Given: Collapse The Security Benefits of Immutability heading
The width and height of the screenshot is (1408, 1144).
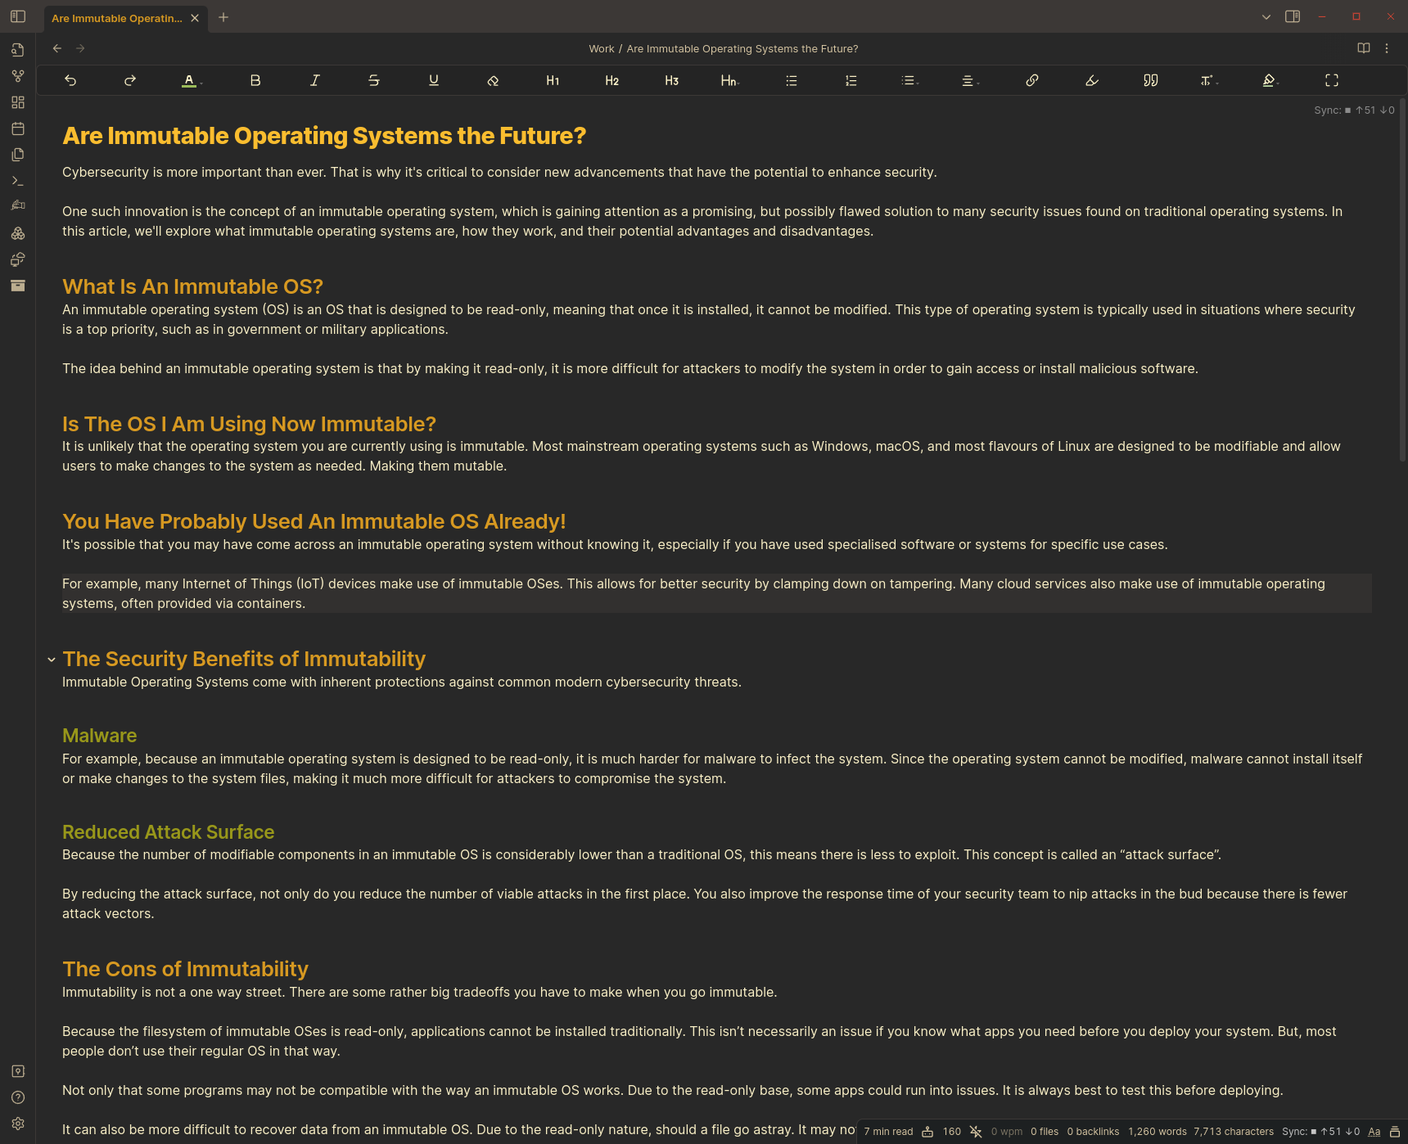Looking at the screenshot, I should pyautogui.click(x=52, y=660).
